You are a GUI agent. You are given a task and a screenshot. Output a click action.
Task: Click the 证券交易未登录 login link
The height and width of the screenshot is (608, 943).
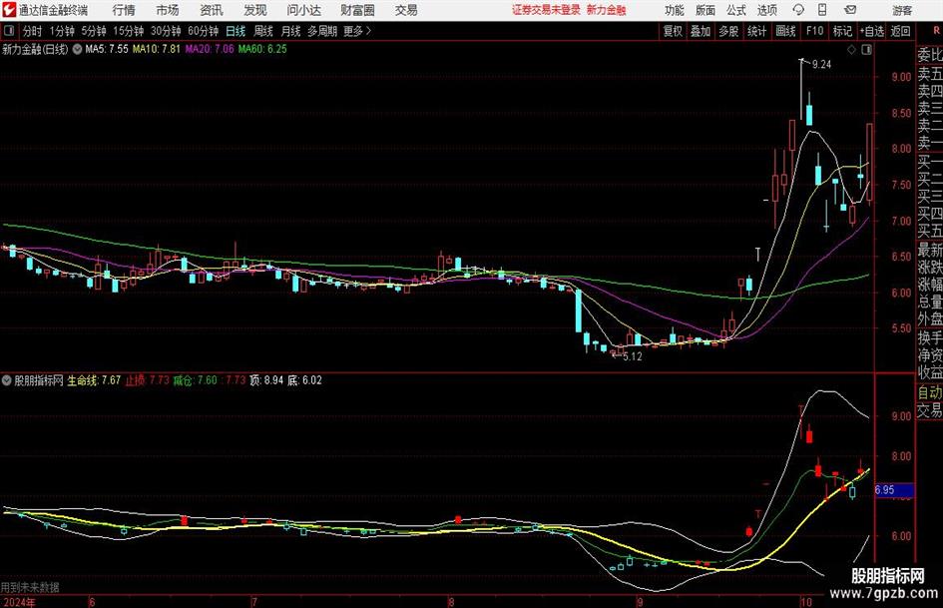coord(546,10)
